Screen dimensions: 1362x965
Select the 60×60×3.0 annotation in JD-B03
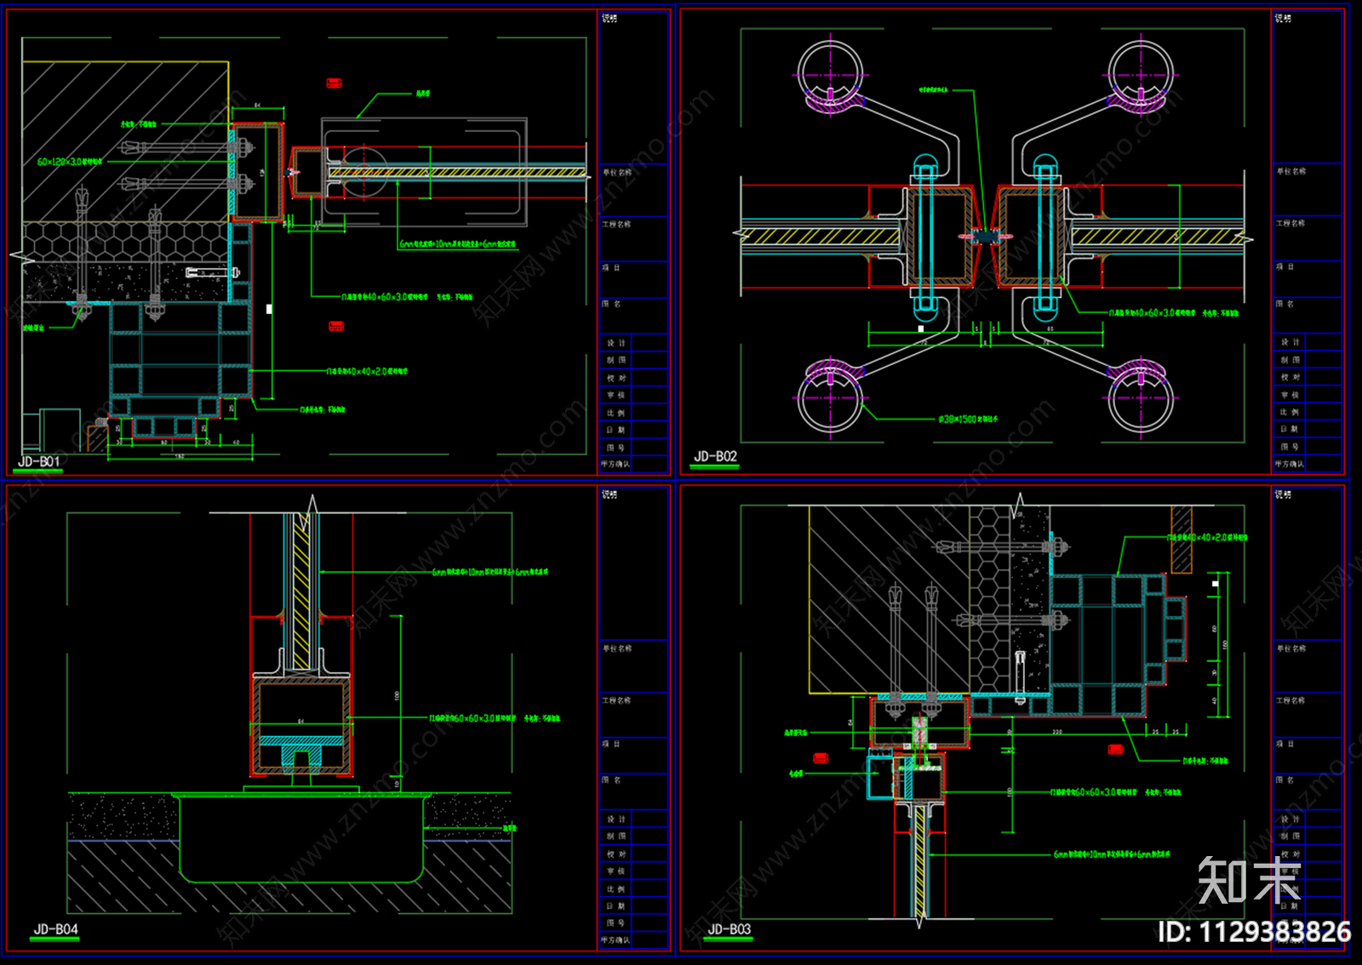click(x=1115, y=792)
